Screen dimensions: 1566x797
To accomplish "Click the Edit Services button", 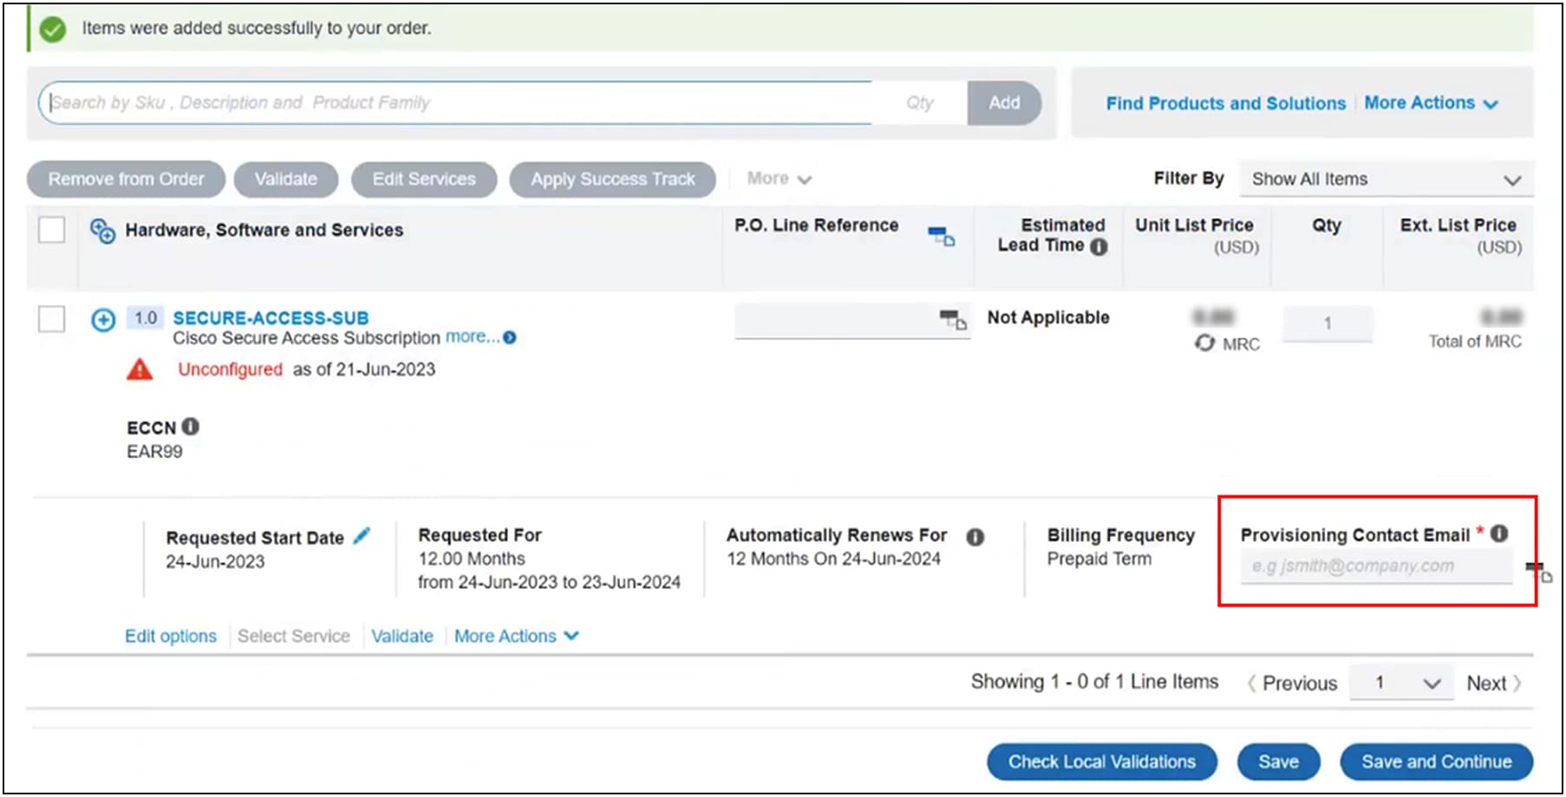I will [424, 180].
